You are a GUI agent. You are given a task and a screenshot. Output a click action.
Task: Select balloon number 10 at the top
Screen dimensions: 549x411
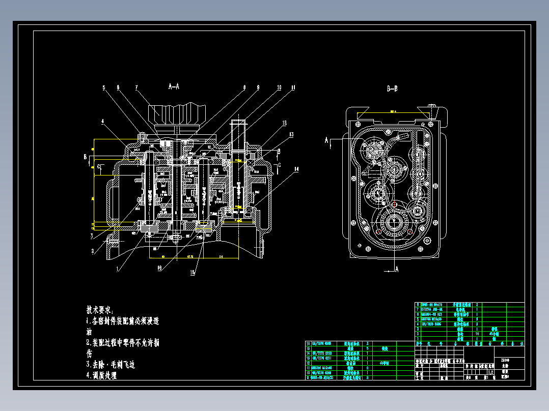coord(279,87)
